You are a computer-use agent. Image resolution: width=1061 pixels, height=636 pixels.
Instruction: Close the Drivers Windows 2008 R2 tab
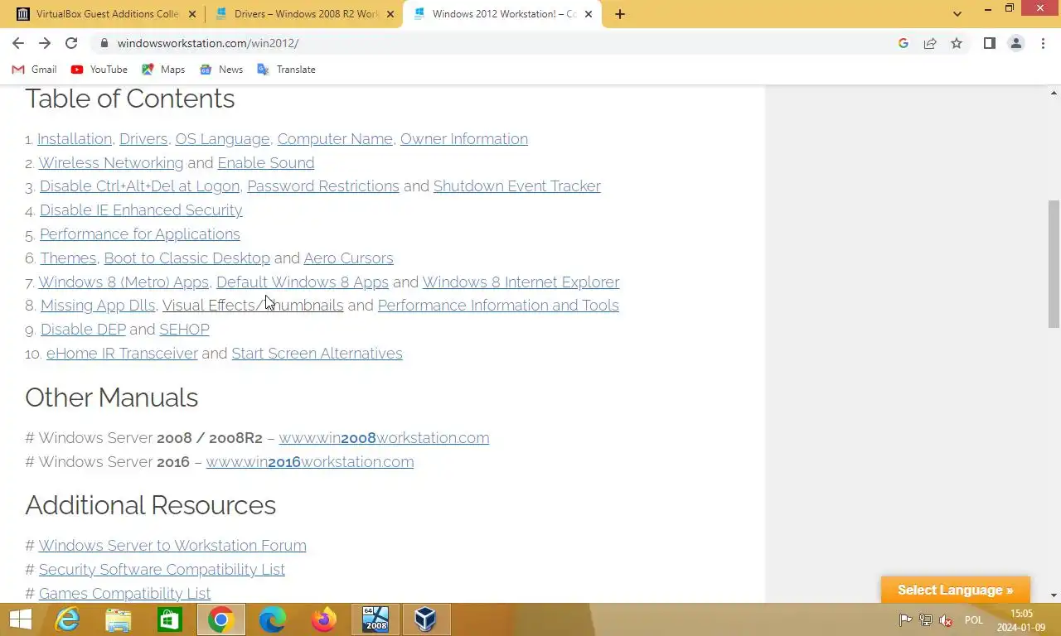coord(390,14)
